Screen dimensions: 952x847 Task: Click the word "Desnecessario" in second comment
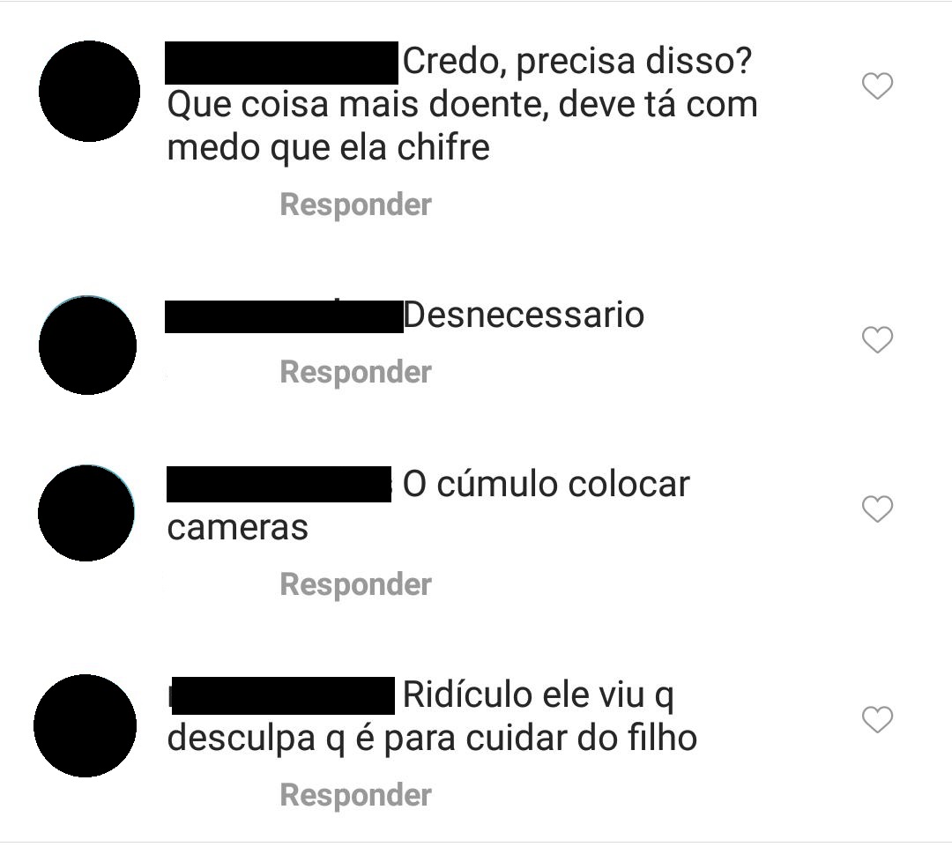click(x=524, y=316)
